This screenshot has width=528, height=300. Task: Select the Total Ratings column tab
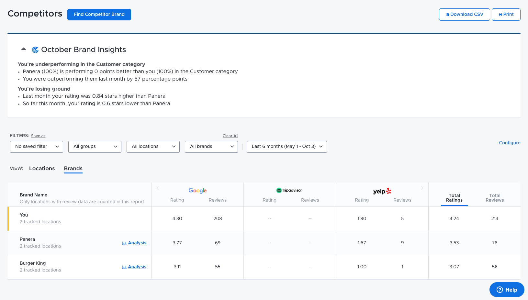pos(454,198)
